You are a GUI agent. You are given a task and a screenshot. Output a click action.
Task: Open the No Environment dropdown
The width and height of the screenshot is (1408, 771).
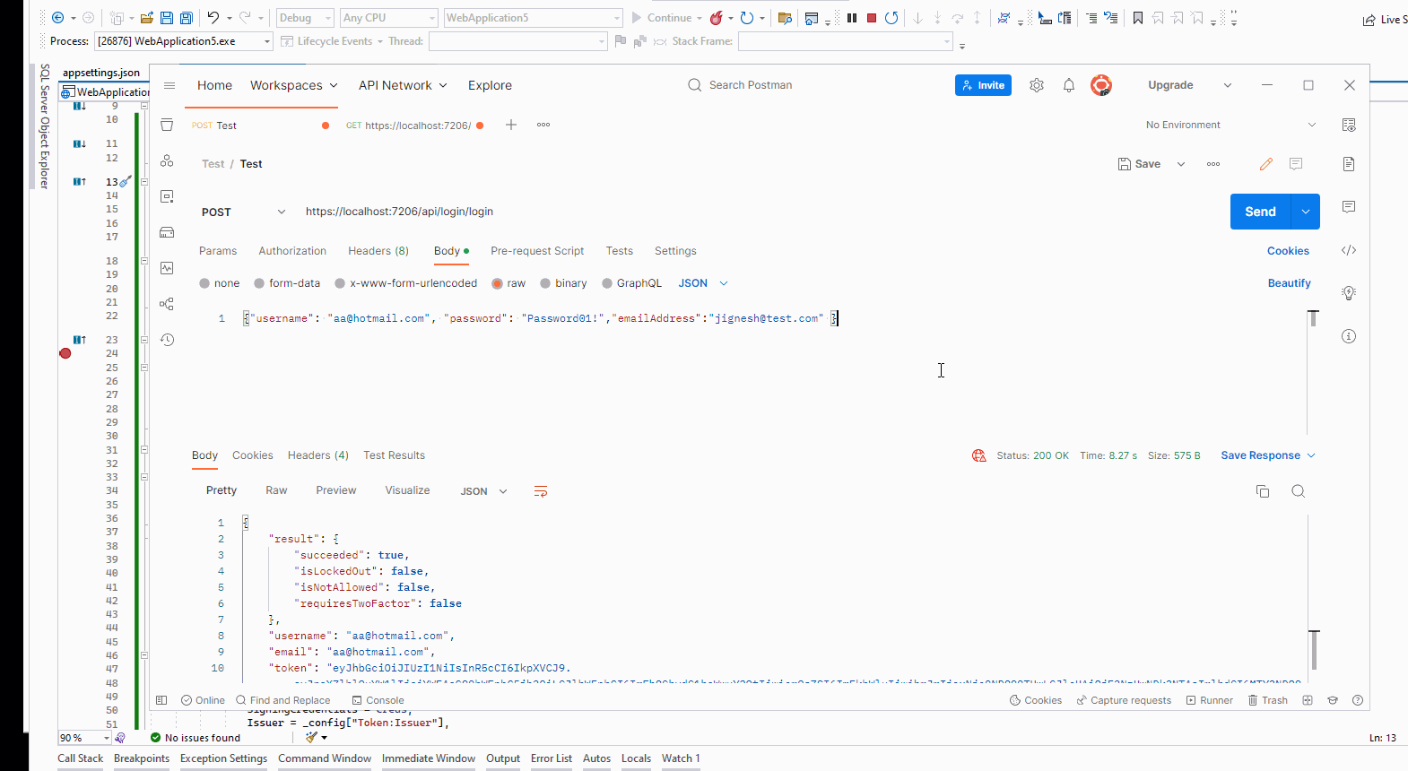[x=1231, y=125]
